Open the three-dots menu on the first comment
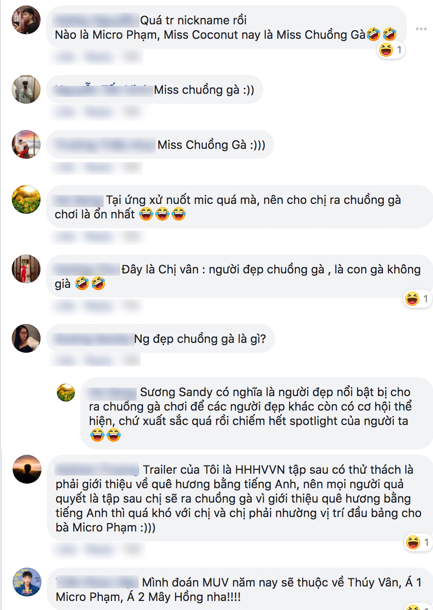This screenshot has width=433, height=610. (x=421, y=29)
